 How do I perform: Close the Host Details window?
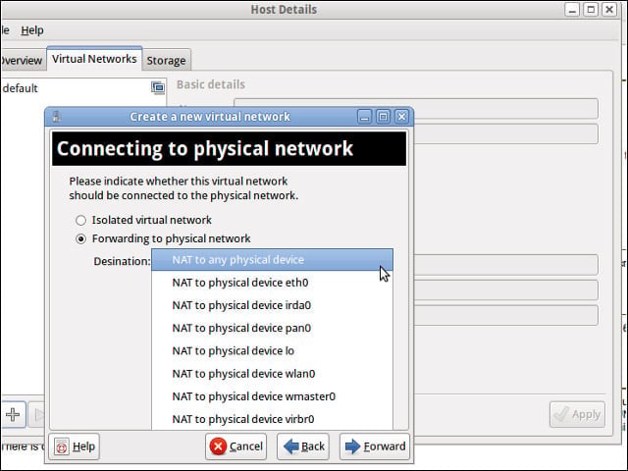pyautogui.click(x=609, y=9)
